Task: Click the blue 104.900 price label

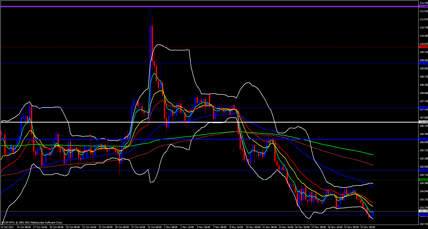Action: [423, 170]
